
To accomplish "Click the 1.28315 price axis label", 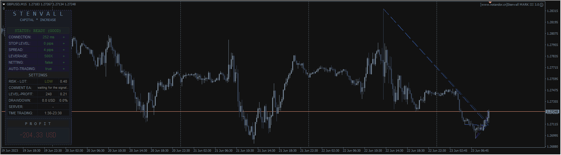I will (552, 11).
